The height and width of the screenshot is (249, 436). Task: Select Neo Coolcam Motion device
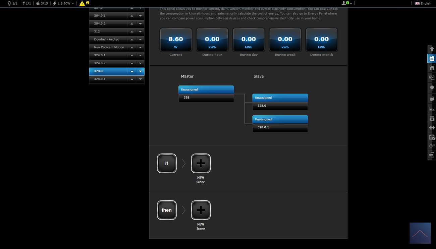click(x=109, y=47)
